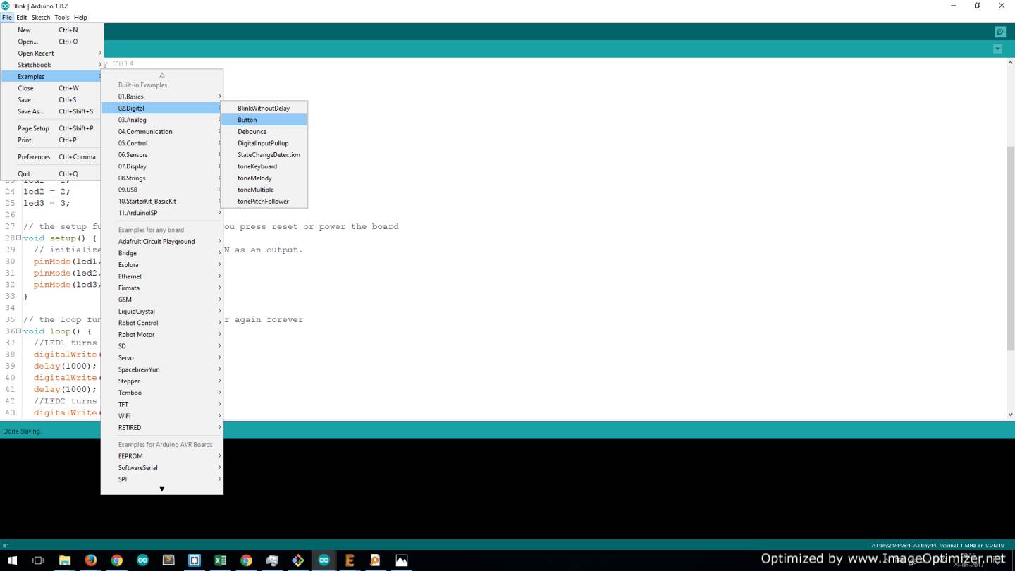Open the Firmata library examples
Screen dimensions: 1015x571
coord(162,288)
